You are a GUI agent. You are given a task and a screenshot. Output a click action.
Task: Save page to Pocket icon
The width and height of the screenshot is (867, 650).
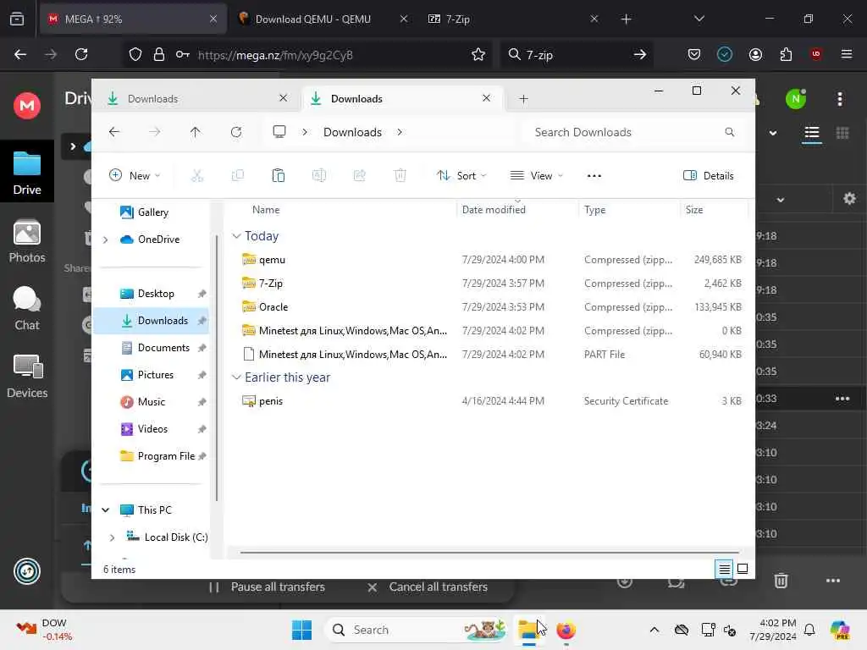pos(694,54)
